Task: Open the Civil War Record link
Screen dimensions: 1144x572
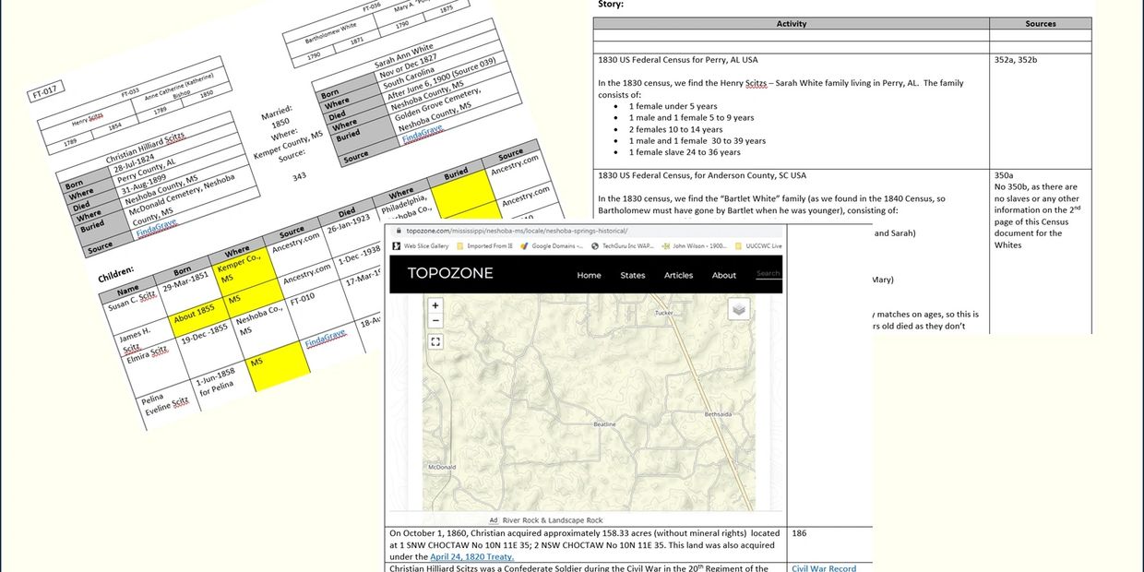Action: 824,568
